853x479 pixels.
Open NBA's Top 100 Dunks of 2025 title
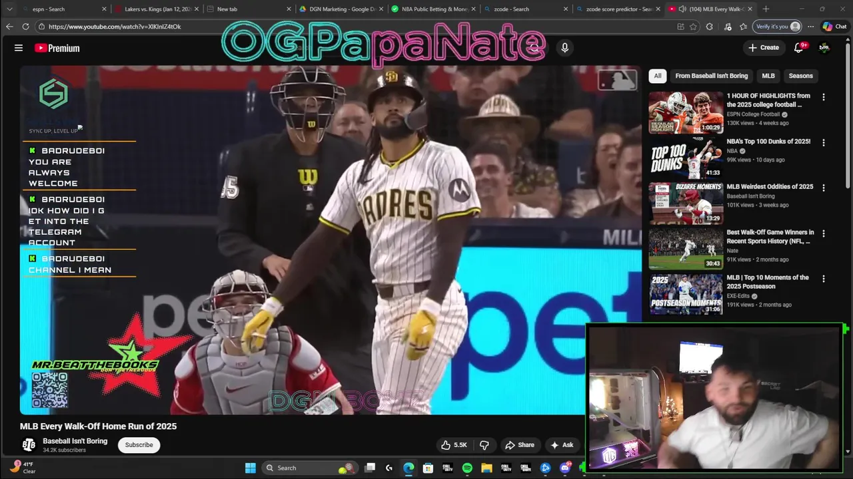tap(768, 141)
